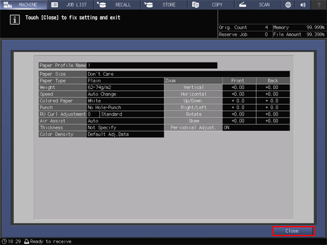Click the information icon beside the message

click(x=15, y=20)
